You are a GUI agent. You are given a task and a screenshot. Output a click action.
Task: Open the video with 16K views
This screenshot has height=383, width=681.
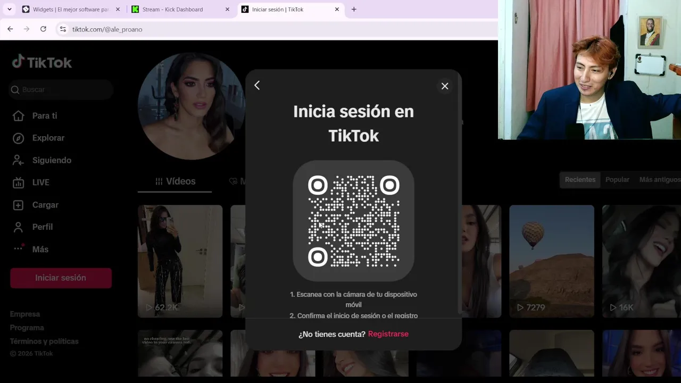(642, 261)
